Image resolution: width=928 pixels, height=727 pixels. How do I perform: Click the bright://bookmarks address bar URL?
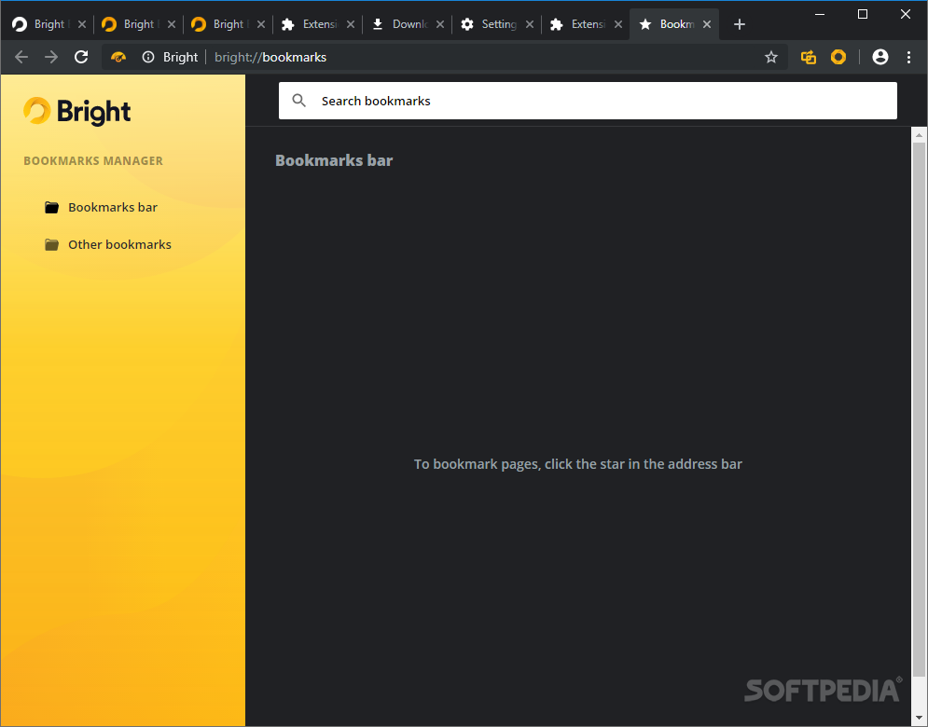coord(270,57)
